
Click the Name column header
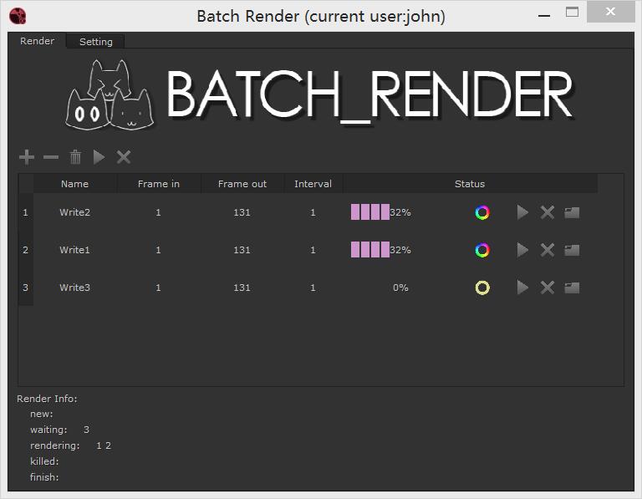(74, 184)
